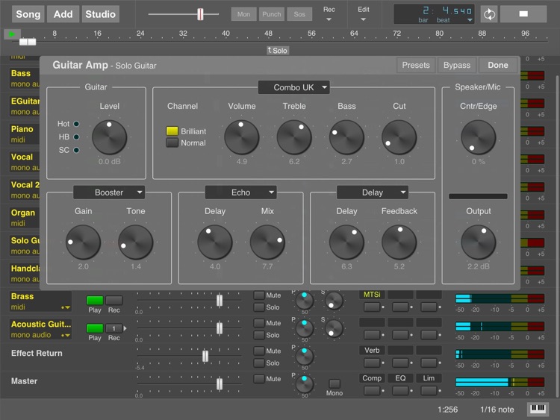
Task: Click the green play marker on timeline
Action: click(13, 34)
